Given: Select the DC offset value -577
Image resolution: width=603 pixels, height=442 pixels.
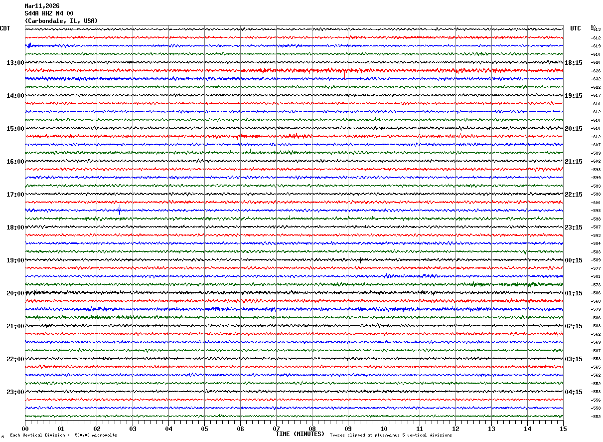Looking at the screenshot, I should tap(596, 269).
